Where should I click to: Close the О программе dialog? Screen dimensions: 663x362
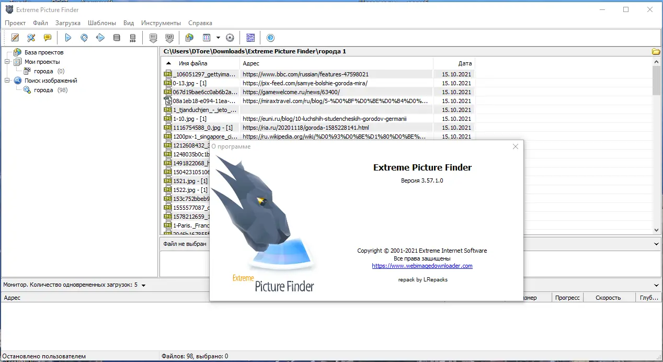pos(515,146)
